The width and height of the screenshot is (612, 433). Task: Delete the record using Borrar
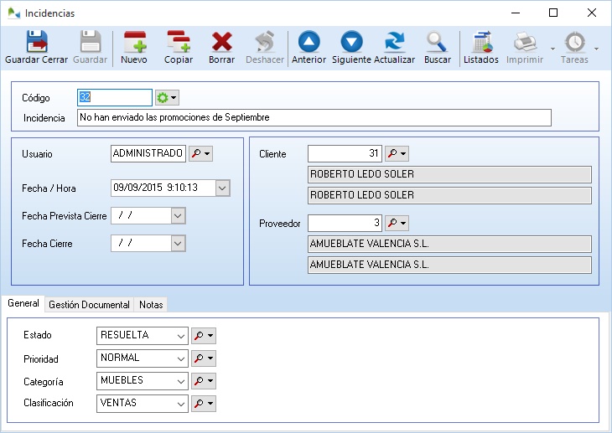[221, 48]
